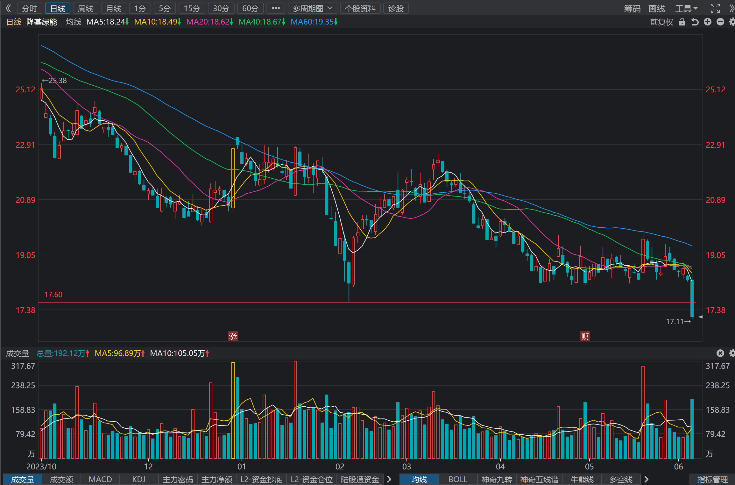Select 周线 period
Screen dimensions: 735x485
pyautogui.click(x=86, y=8)
